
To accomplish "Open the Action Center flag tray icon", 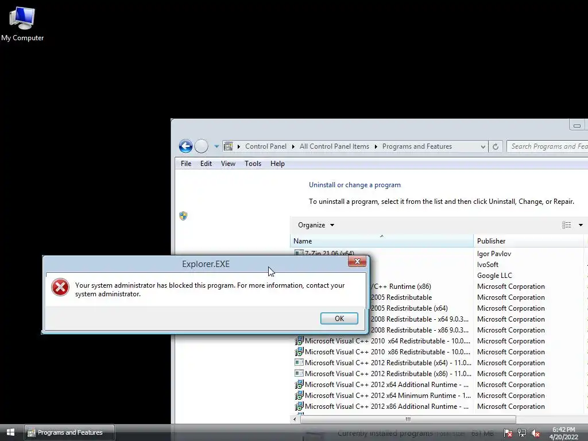I will tap(508, 433).
